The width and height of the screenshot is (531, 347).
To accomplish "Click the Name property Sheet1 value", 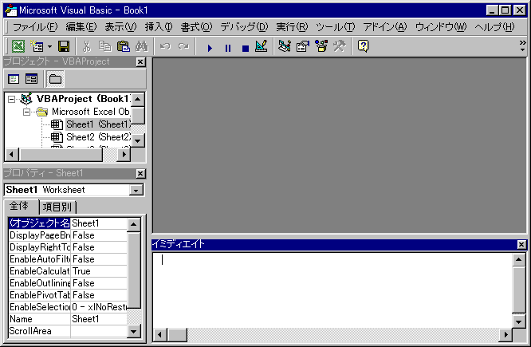I will [99, 319].
